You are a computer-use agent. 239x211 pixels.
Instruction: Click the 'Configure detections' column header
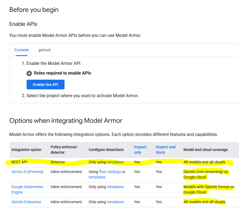tap(106, 150)
